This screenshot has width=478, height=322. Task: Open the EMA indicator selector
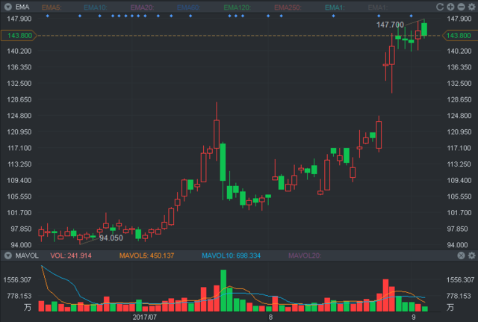click(x=22, y=7)
